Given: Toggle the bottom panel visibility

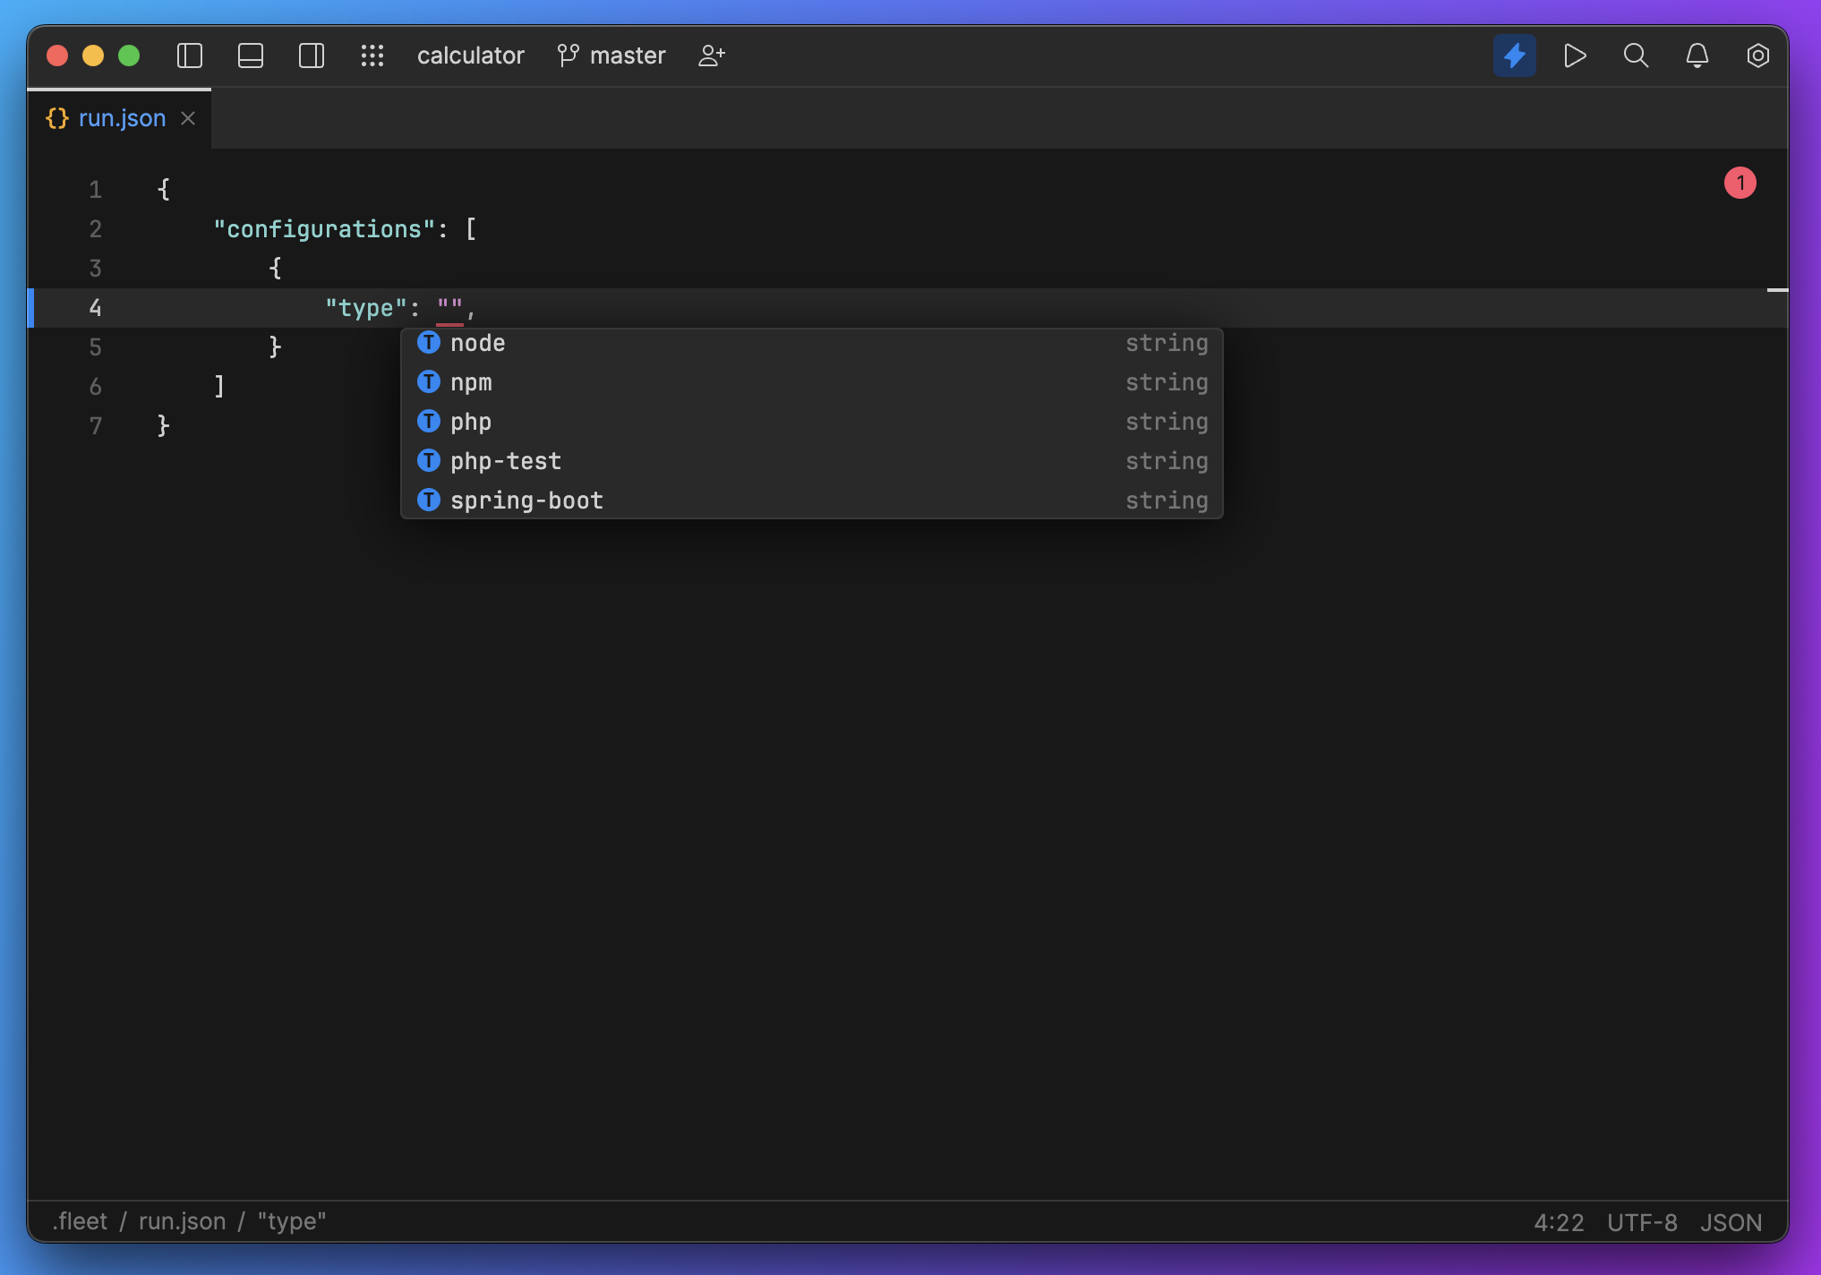Looking at the screenshot, I should coord(251,56).
